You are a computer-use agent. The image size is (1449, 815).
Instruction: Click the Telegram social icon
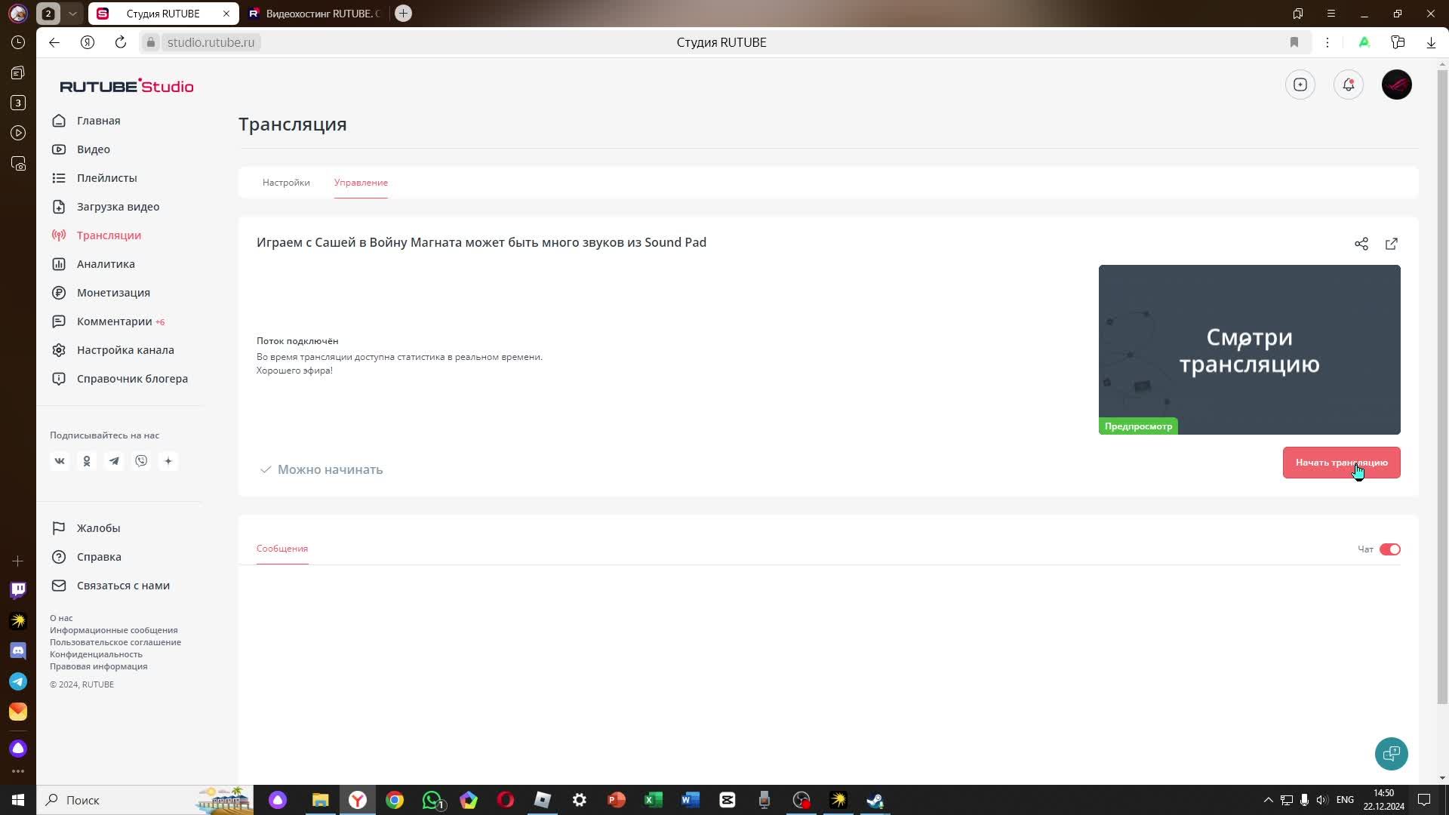click(114, 461)
